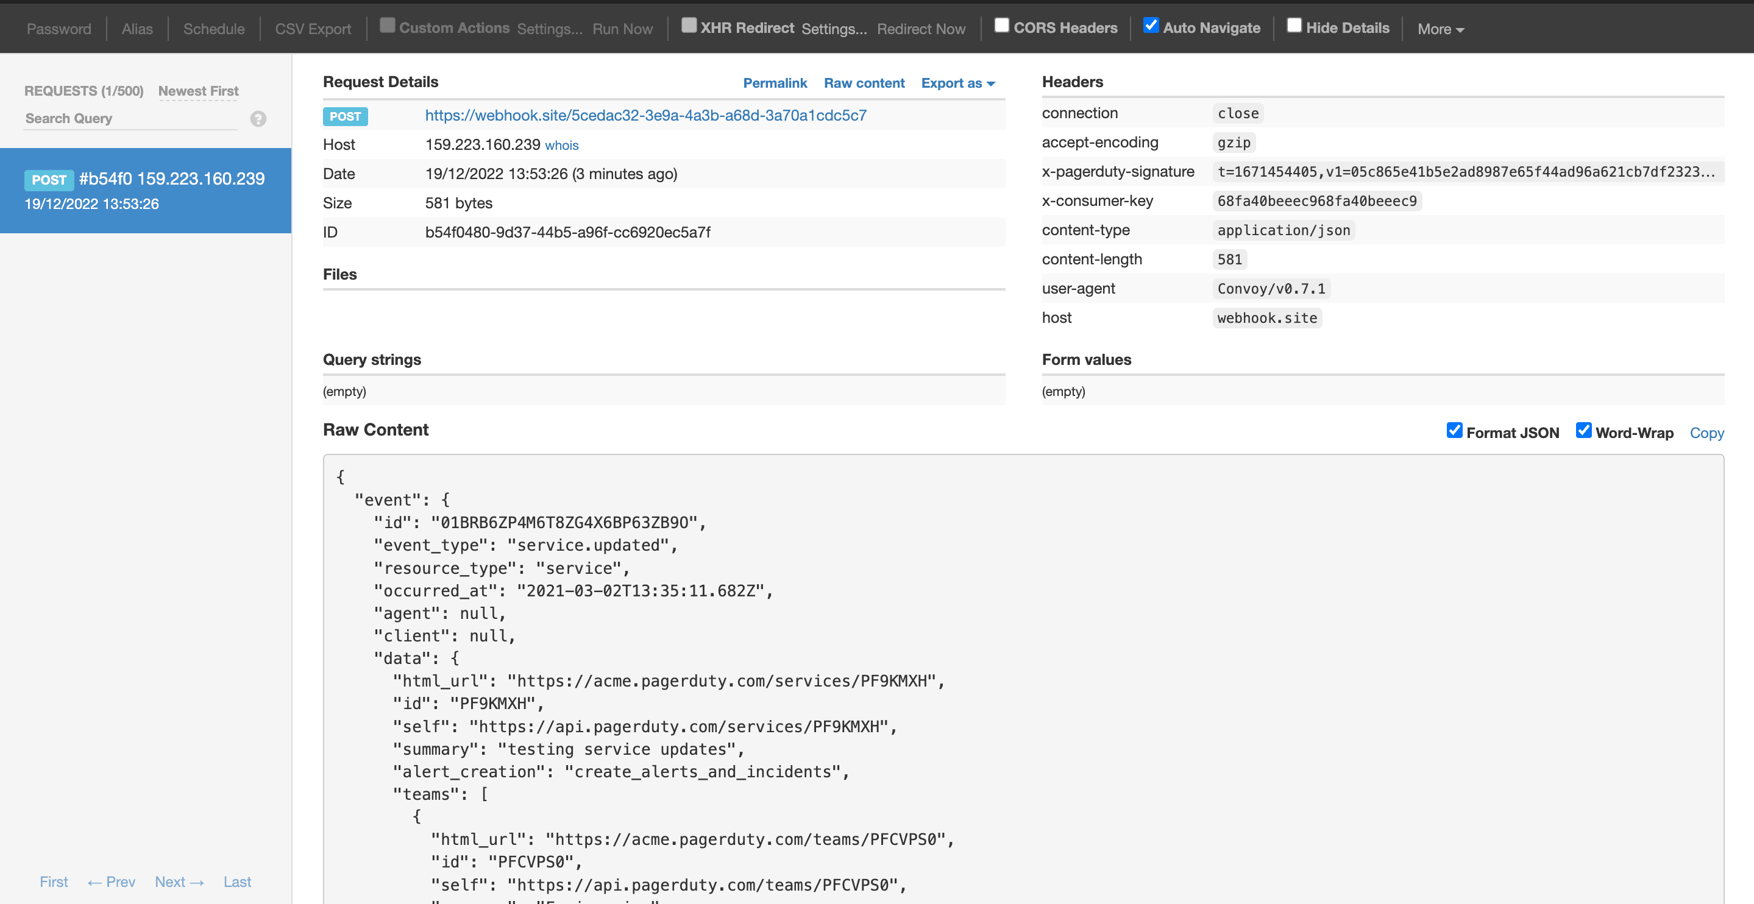1754x904 pixels.
Task: Click Run Now for custom actions
Action: tap(622, 29)
